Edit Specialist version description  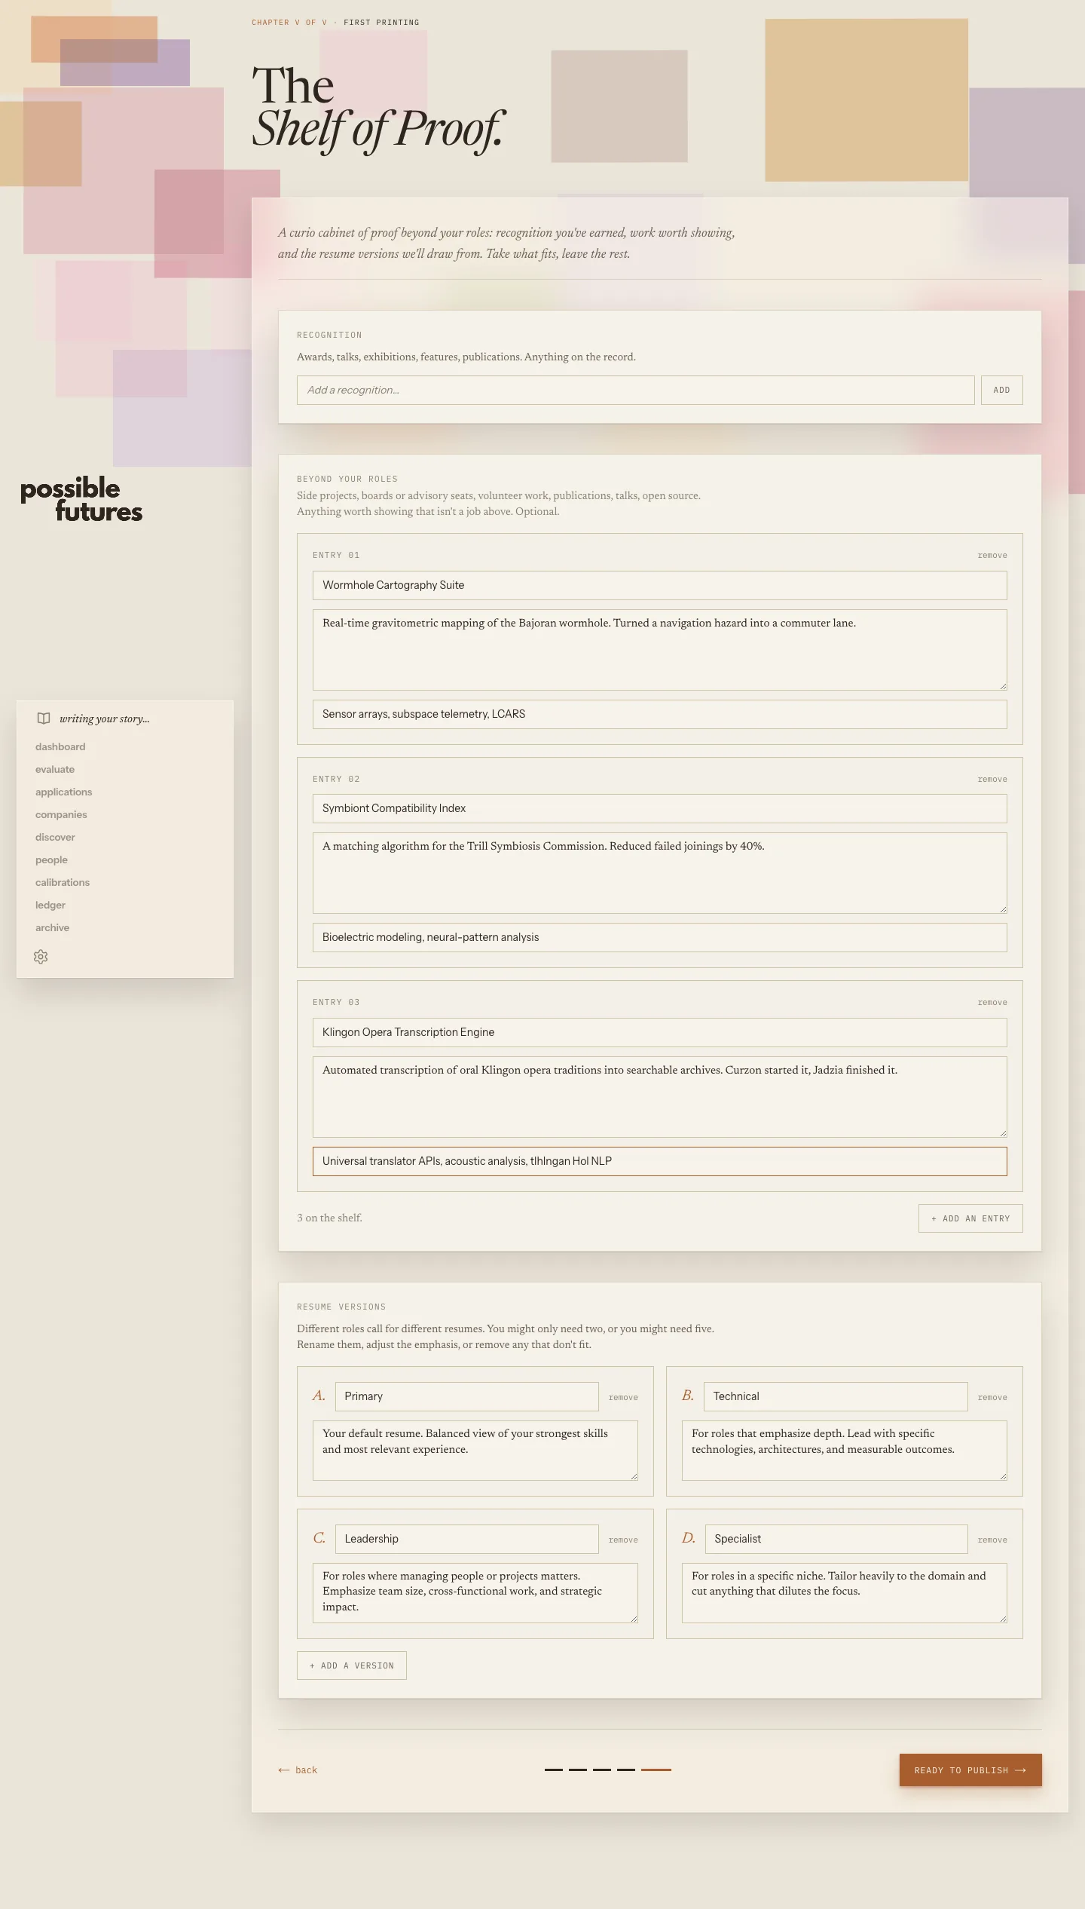pyautogui.click(x=844, y=1593)
